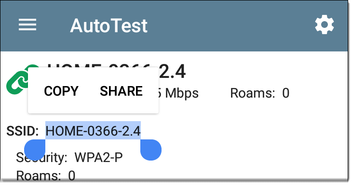352x187 pixels.
Task: Tap the left blue selection handle
Action: pyautogui.click(x=35, y=150)
